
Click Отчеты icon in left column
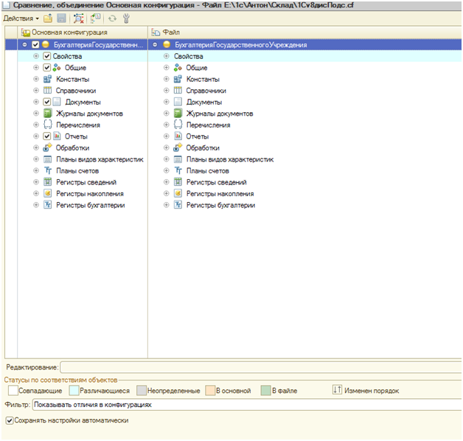pyautogui.click(x=57, y=136)
